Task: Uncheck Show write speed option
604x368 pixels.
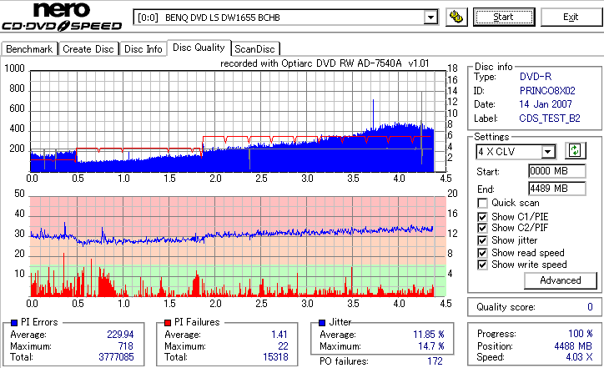Action: click(482, 265)
